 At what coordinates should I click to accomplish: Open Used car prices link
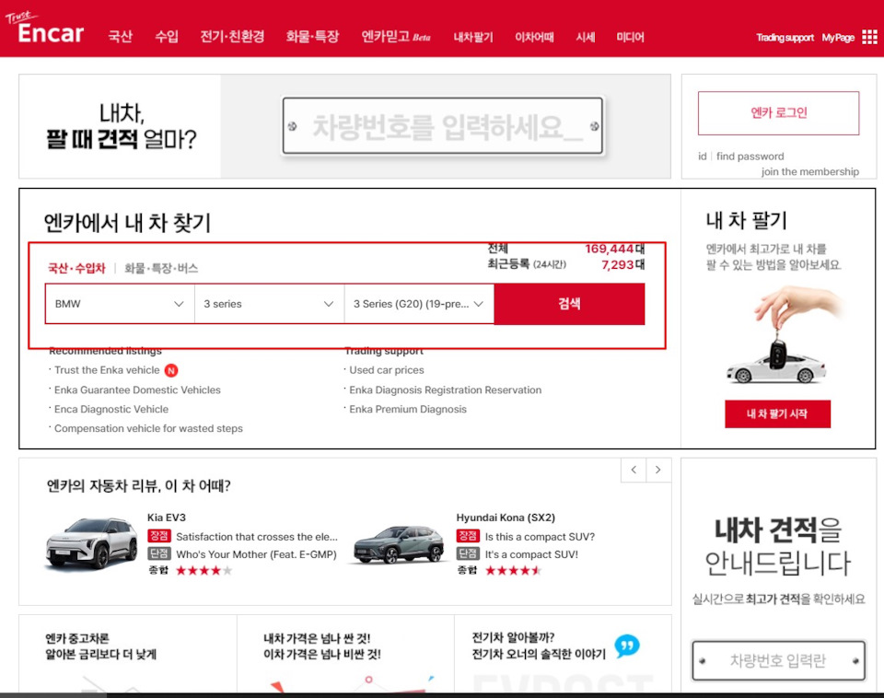386,370
